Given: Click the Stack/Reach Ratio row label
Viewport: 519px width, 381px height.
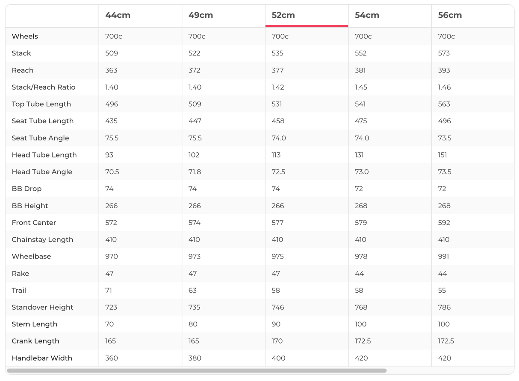Looking at the screenshot, I should pyautogui.click(x=44, y=87).
